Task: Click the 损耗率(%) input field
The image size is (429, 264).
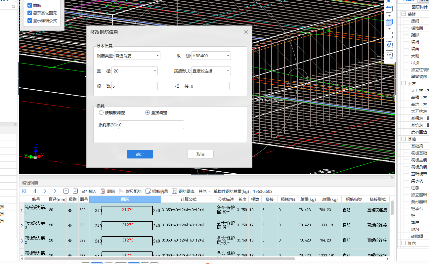Action: 151,125
